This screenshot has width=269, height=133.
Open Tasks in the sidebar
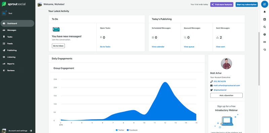click(17, 37)
